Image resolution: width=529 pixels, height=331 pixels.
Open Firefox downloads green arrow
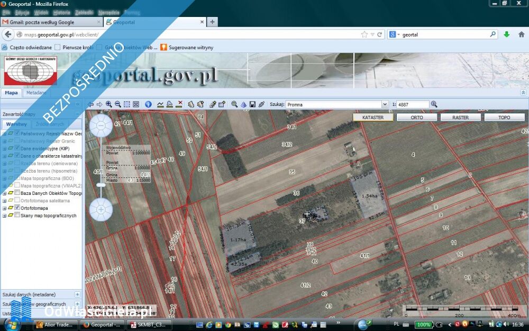[x=506, y=34]
